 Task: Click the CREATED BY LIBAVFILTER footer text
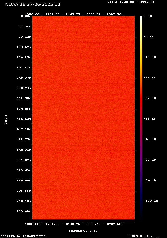(x=23, y=236)
